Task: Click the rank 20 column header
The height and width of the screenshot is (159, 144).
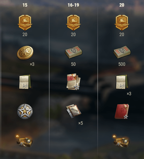Action: coord(122,5)
